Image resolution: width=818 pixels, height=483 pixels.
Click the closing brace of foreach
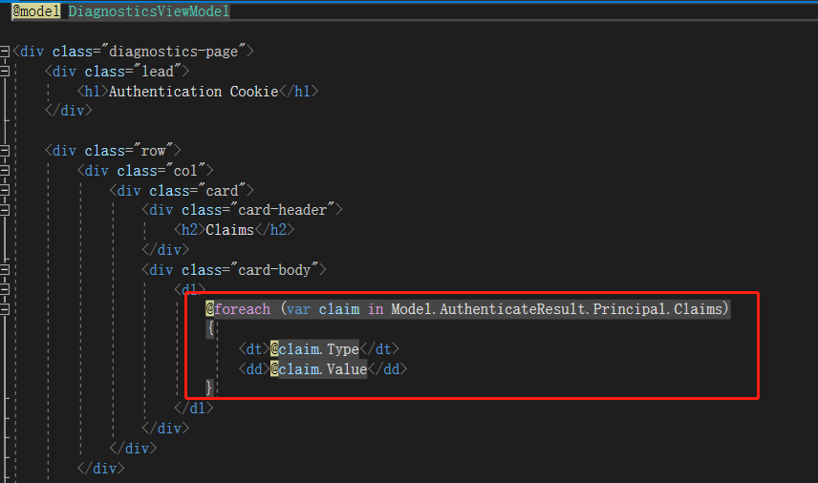click(x=209, y=388)
